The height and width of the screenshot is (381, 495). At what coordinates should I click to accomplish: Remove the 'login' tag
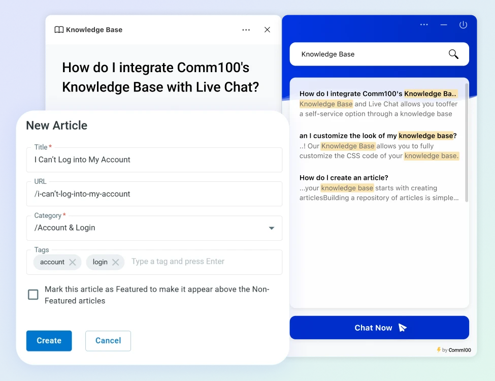pyautogui.click(x=116, y=262)
